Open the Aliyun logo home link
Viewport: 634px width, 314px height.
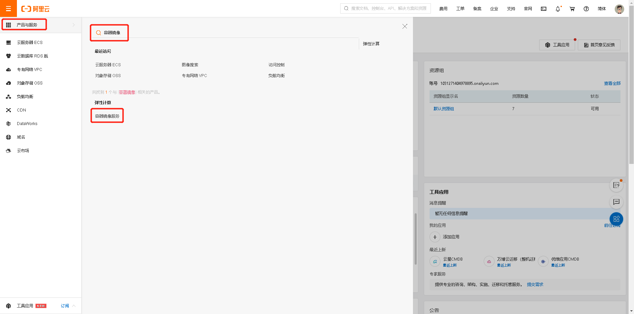pyautogui.click(x=35, y=9)
